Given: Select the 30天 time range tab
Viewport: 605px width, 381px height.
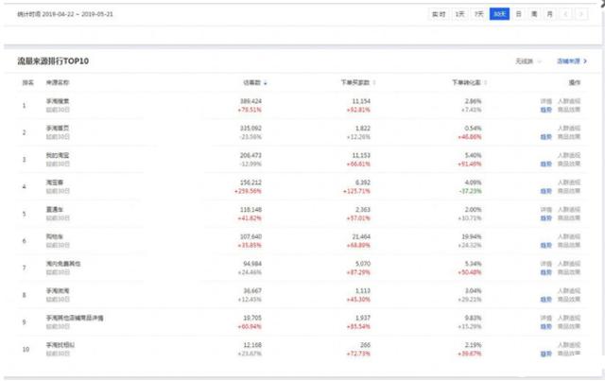Looking at the screenshot, I should [499, 14].
